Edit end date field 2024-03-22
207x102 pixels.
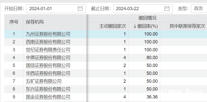[x=143, y=9]
